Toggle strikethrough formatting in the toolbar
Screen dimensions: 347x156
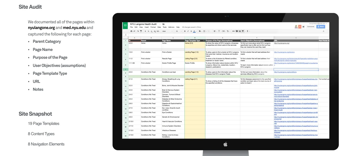191,31
